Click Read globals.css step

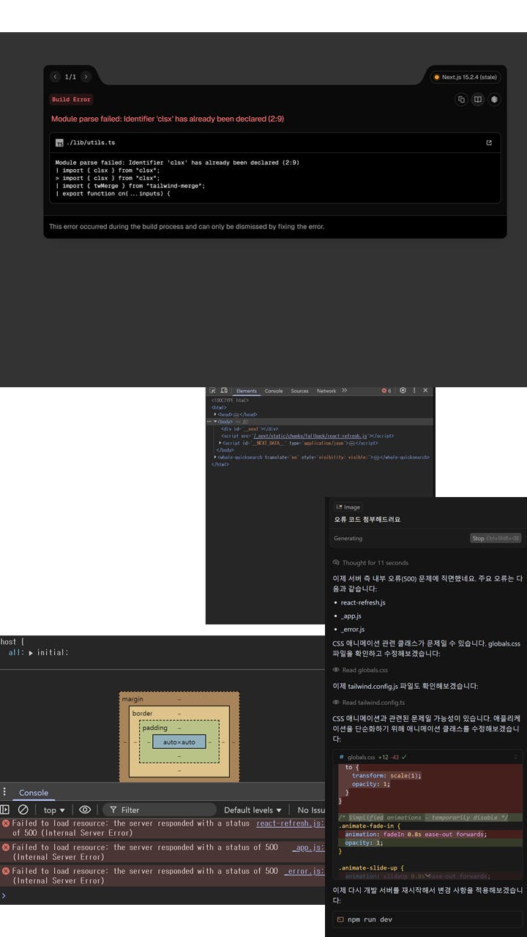click(x=360, y=670)
